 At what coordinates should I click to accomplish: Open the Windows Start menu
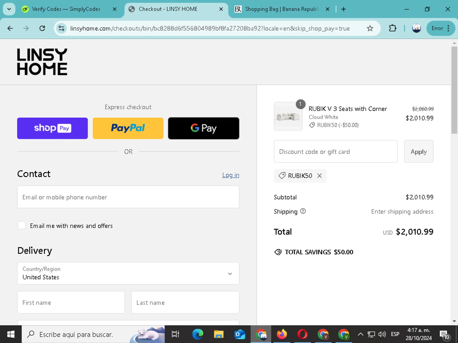[x=11, y=334]
